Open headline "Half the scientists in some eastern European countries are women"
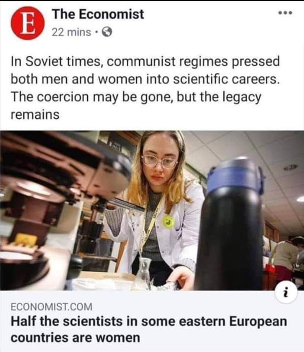 coord(149,329)
